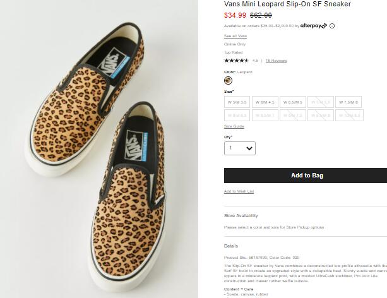Select crossed-out size W 7/M 5.5

tap(320, 102)
